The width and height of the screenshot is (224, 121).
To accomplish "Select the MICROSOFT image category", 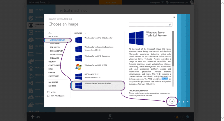I will click(x=53, y=36).
